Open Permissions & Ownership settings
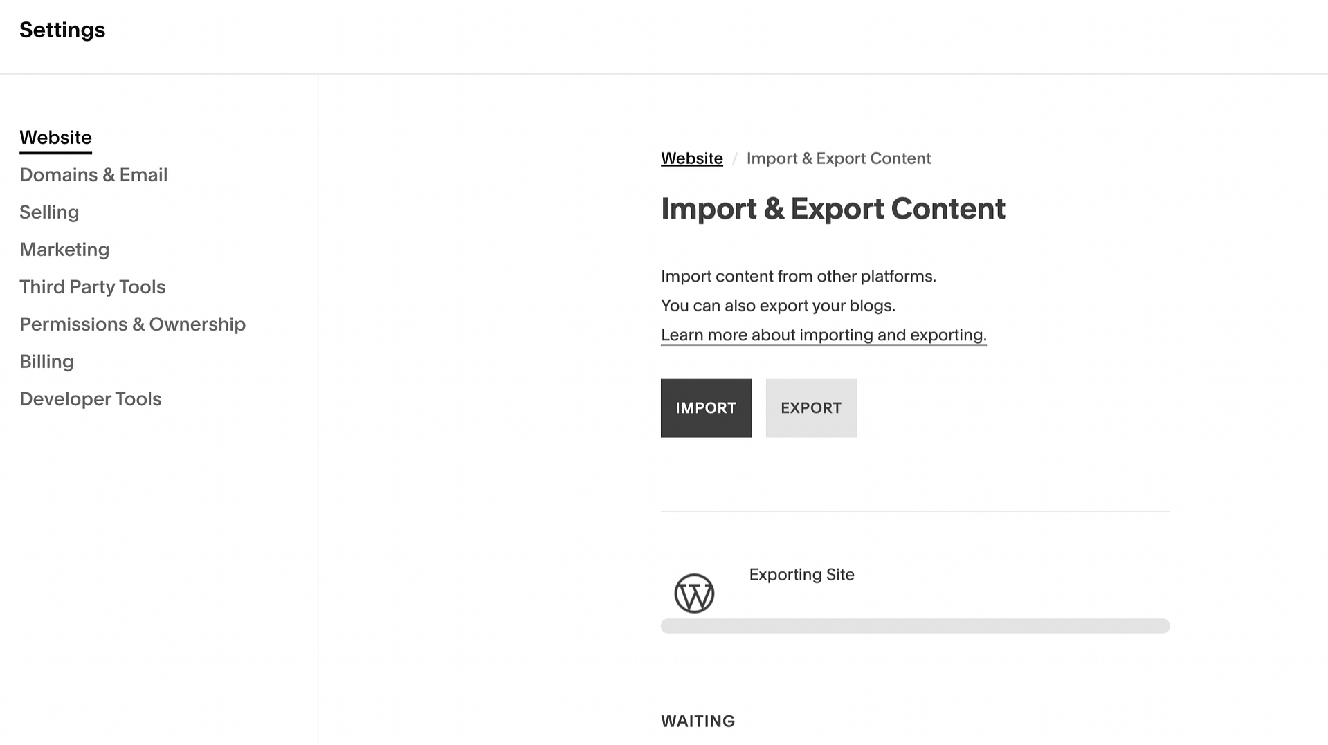 click(x=132, y=324)
